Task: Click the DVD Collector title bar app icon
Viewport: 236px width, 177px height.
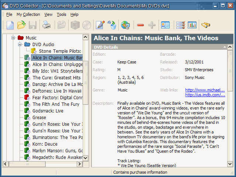Action: point(5,6)
